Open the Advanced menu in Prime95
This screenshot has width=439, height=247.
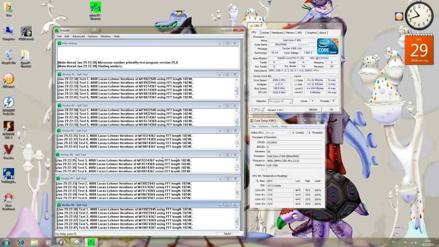(x=78, y=36)
